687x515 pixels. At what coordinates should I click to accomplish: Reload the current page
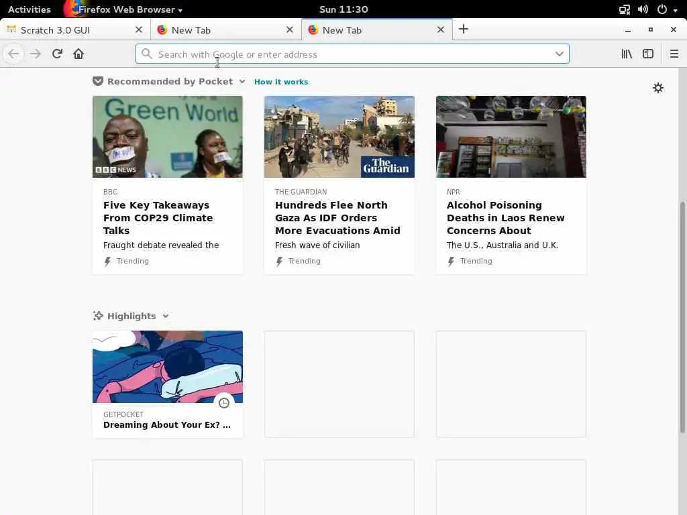click(x=57, y=54)
